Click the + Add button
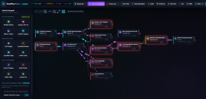 (26, 95)
